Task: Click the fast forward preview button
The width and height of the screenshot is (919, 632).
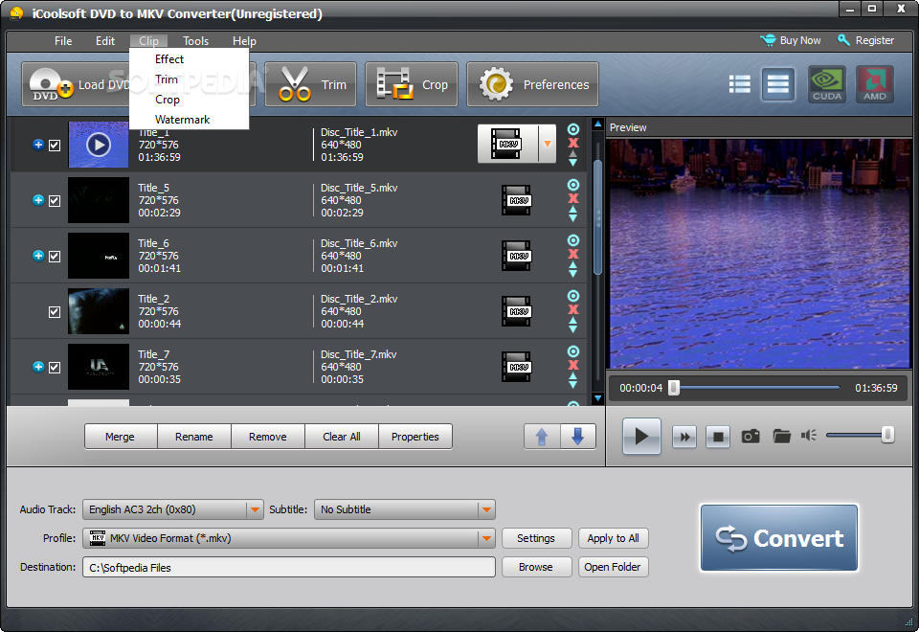Action: pyautogui.click(x=684, y=437)
